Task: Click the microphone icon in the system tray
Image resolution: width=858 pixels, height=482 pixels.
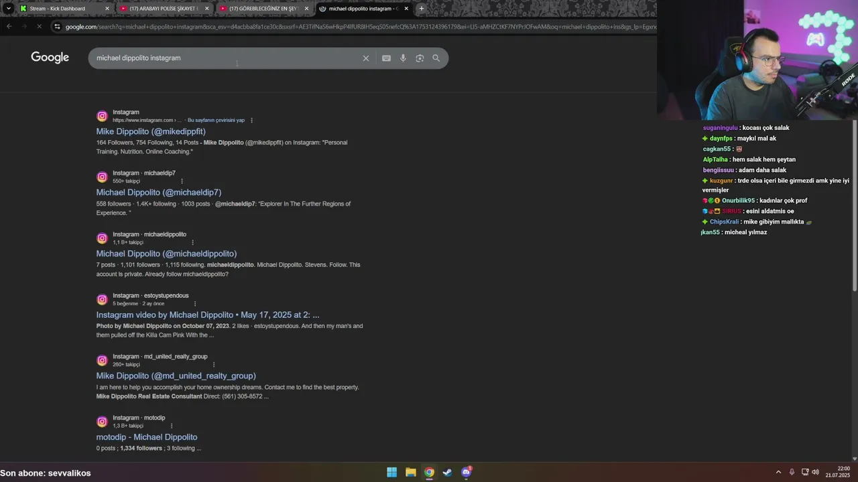Action: click(792, 472)
